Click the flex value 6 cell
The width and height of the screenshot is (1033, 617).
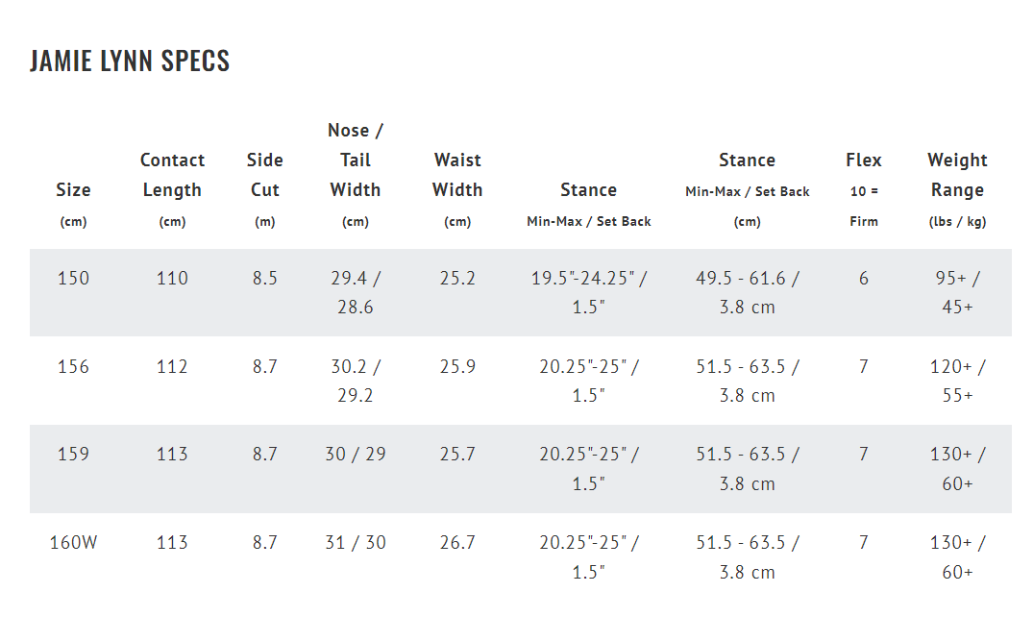[864, 278]
